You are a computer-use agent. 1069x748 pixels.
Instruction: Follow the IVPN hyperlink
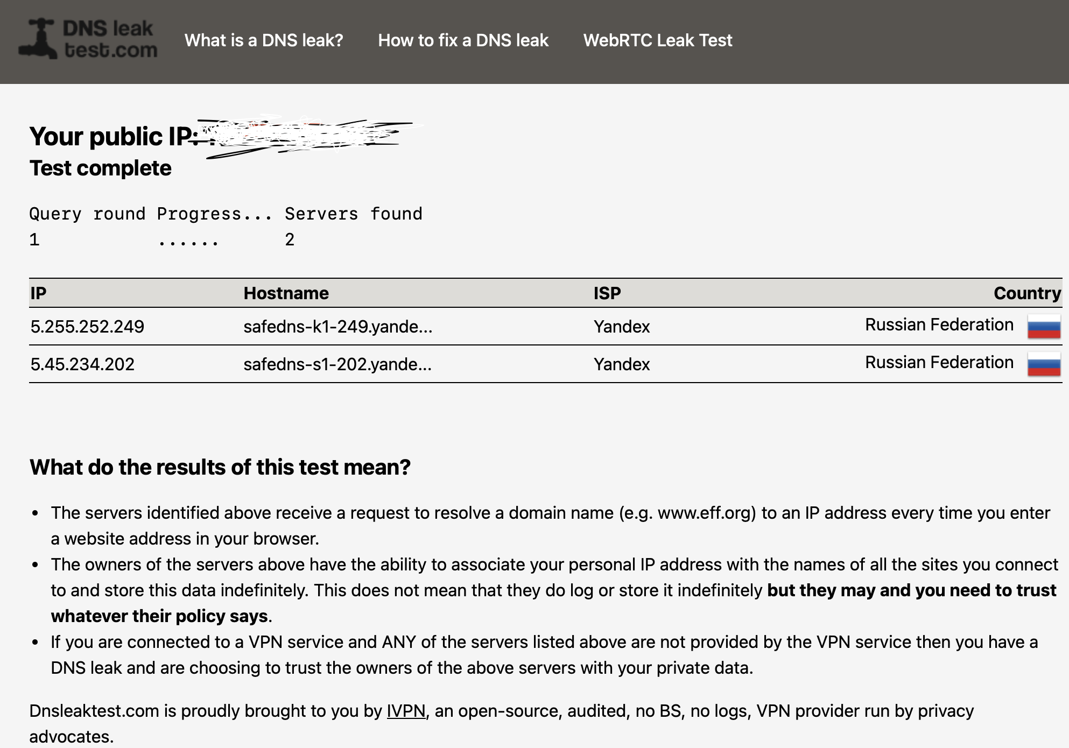coord(406,711)
